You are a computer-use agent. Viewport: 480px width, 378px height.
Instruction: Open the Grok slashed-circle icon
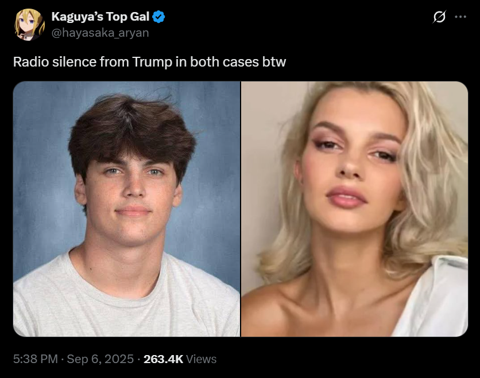pyautogui.click(x=439, y=17)
